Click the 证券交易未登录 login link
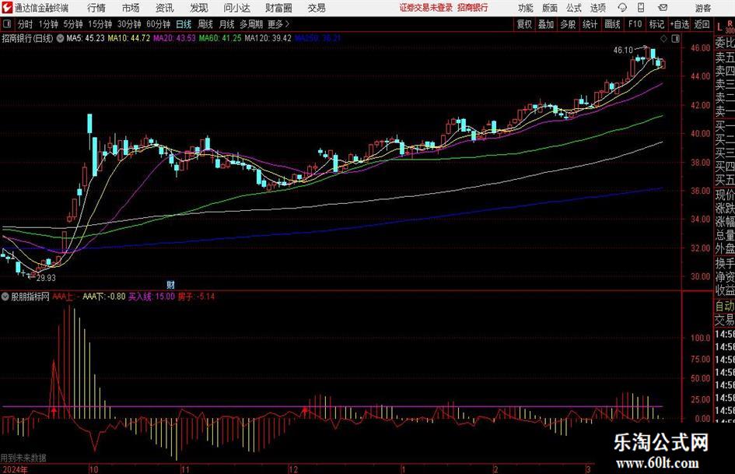The image size is (735, 474). [x=426, y=8]
